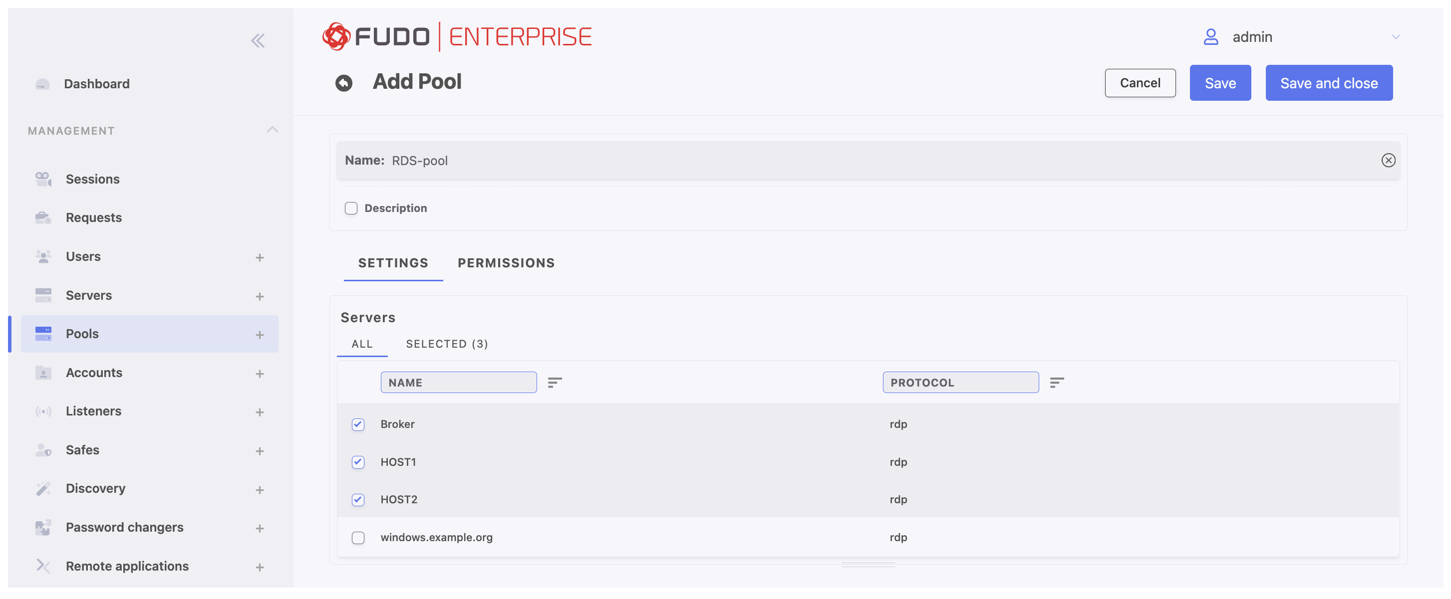Click the sort icon next to NAME filter
The image size is (1451, 599).
point(554,383)
